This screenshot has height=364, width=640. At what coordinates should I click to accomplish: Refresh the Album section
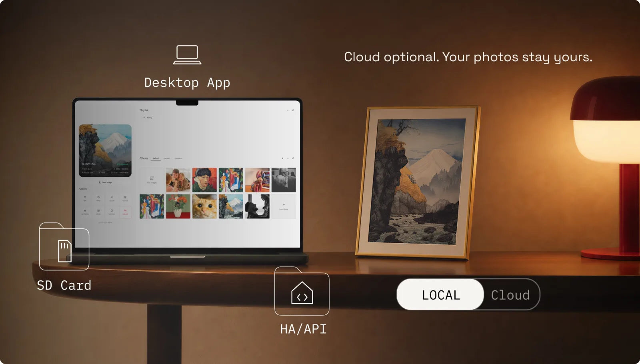293,158
